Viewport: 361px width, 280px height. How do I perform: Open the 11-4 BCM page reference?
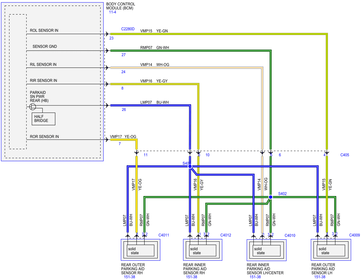113,12
